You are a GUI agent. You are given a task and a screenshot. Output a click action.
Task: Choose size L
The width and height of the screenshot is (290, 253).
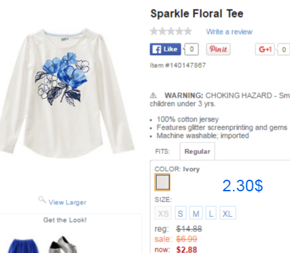click(211, 213)
